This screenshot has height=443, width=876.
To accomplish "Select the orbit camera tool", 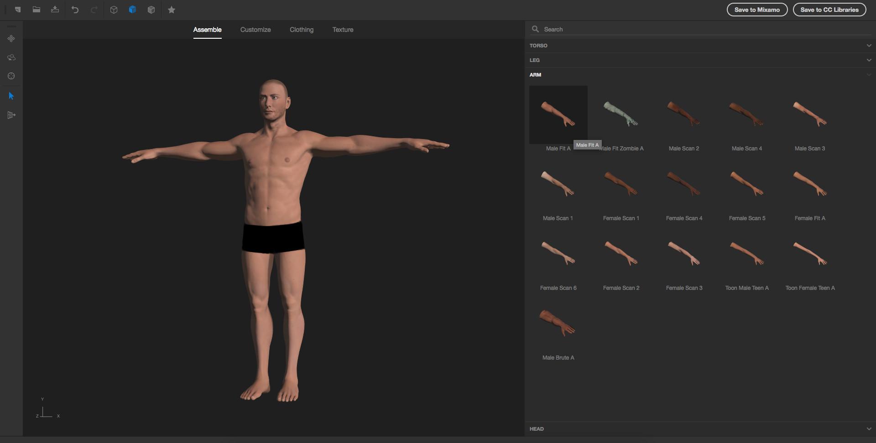I will [x=11, y=57].
